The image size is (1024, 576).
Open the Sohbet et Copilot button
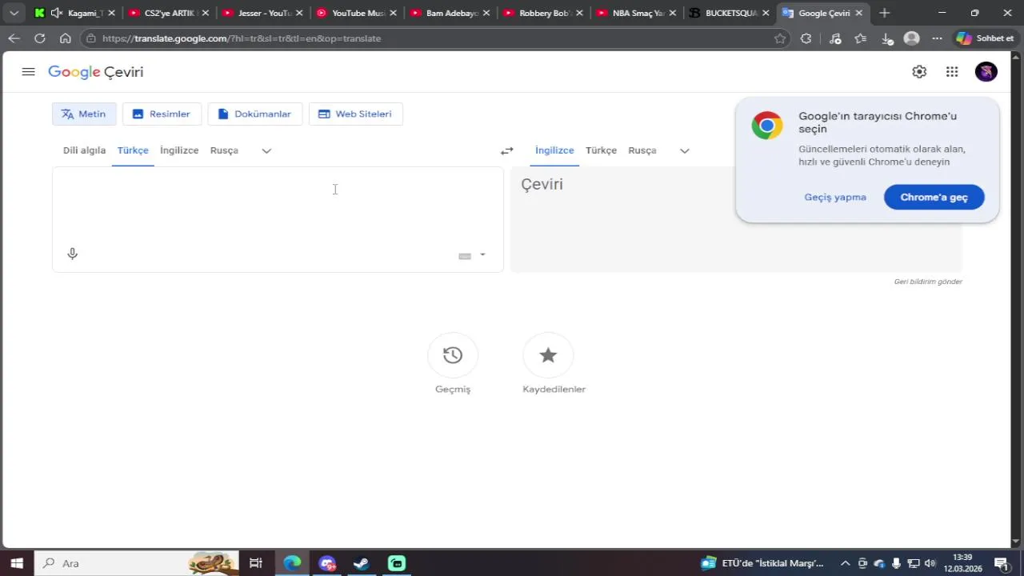coord(986,38)
